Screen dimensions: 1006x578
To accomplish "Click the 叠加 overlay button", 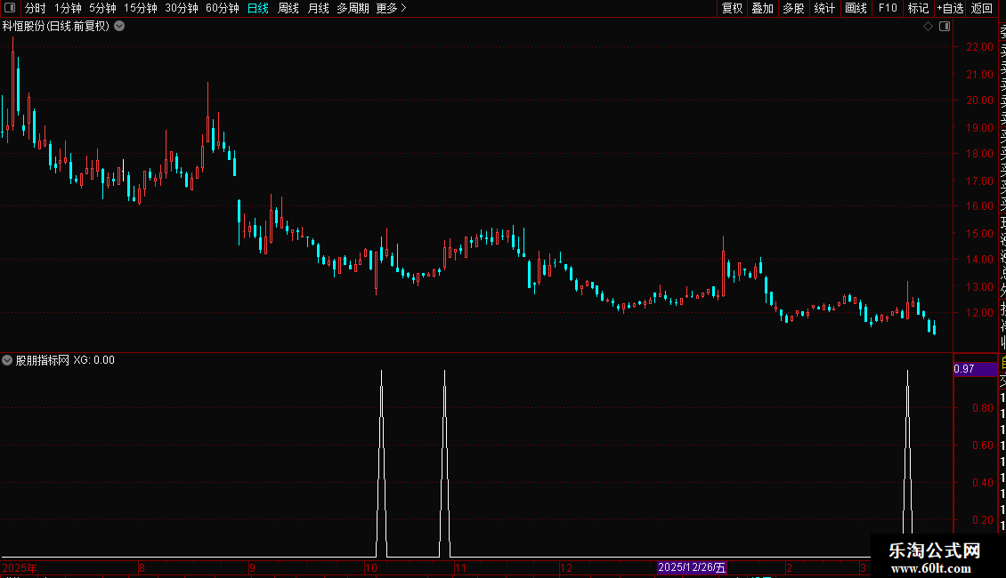I will (763, 8).
